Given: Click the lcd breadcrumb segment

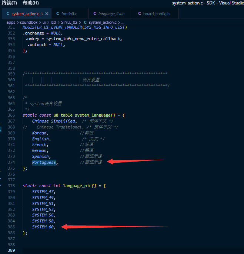Looking at the screenshot, I should (53, 23).
